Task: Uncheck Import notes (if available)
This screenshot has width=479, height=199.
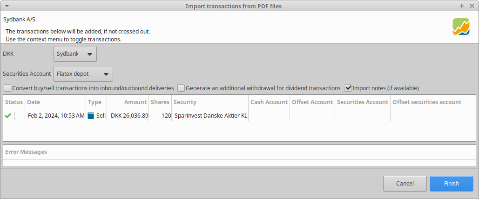Action: [x=348, y=88]
